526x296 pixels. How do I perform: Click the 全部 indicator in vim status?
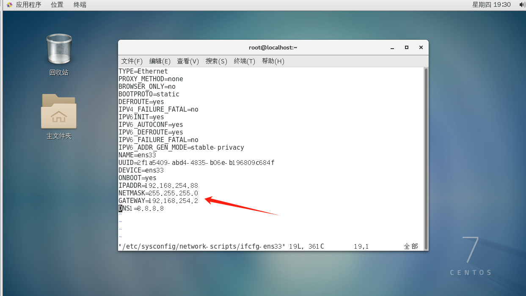point(411,247)
